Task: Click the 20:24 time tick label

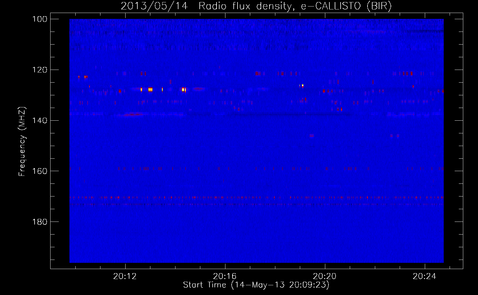Action: click(425, 276)
